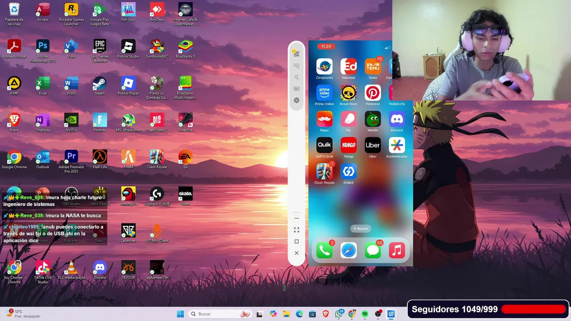Click the Task View icon on taskbar
This screenshot has width=571, height=321.
pyautogui.click(x=260, y=314)
